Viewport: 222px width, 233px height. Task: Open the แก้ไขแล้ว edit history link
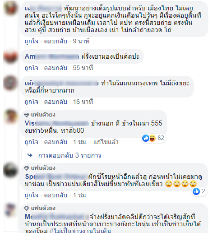coord(106,142)
